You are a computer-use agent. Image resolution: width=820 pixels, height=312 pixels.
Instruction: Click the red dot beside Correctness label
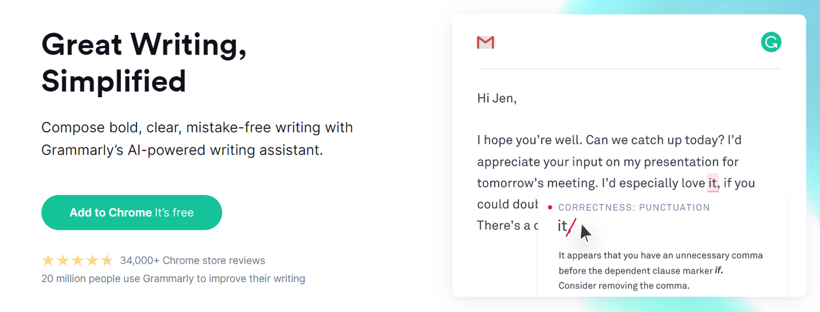tap(550, 207)
